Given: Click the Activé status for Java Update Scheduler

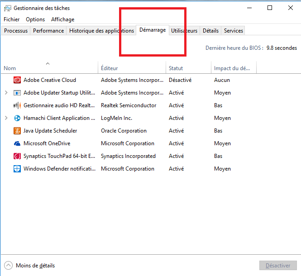Looking at the screenshot, I should [176, 131].
